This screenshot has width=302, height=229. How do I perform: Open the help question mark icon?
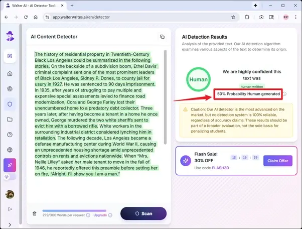pos(10,135)
